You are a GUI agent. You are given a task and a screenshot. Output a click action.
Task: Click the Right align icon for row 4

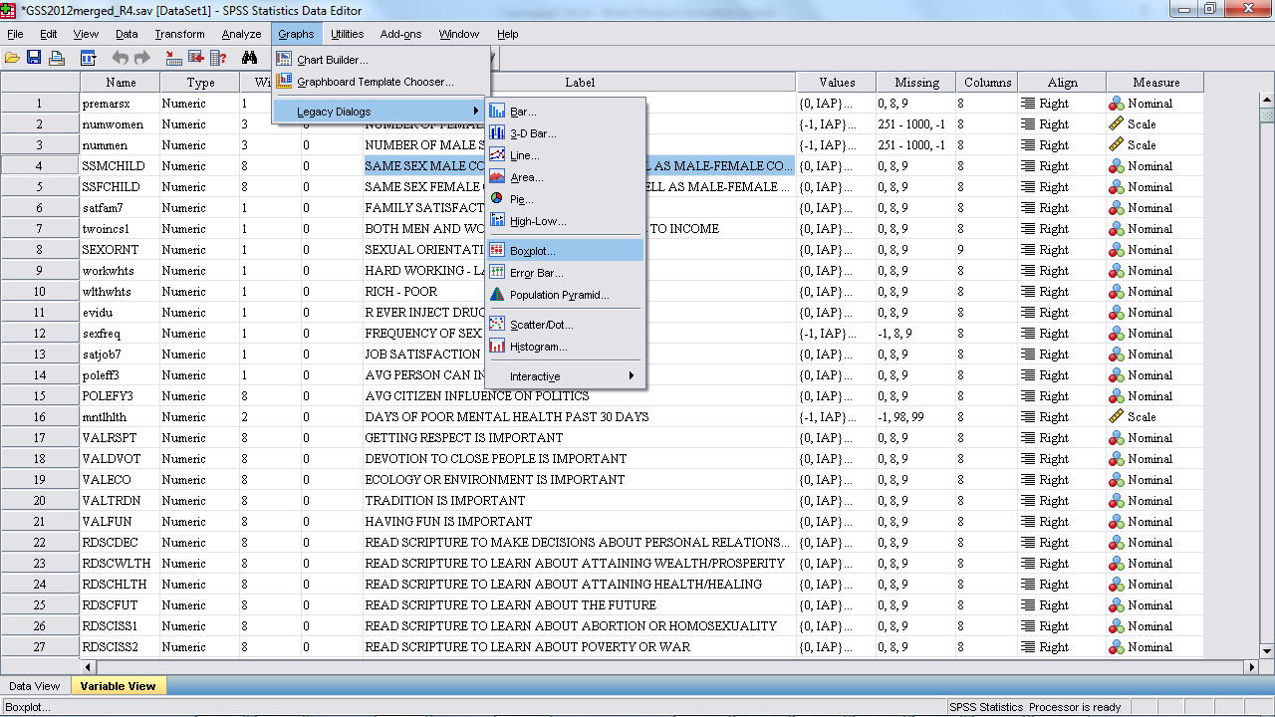1027,166
